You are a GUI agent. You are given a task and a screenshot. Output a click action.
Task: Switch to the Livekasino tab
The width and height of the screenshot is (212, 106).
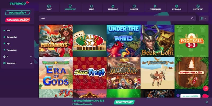177,7
